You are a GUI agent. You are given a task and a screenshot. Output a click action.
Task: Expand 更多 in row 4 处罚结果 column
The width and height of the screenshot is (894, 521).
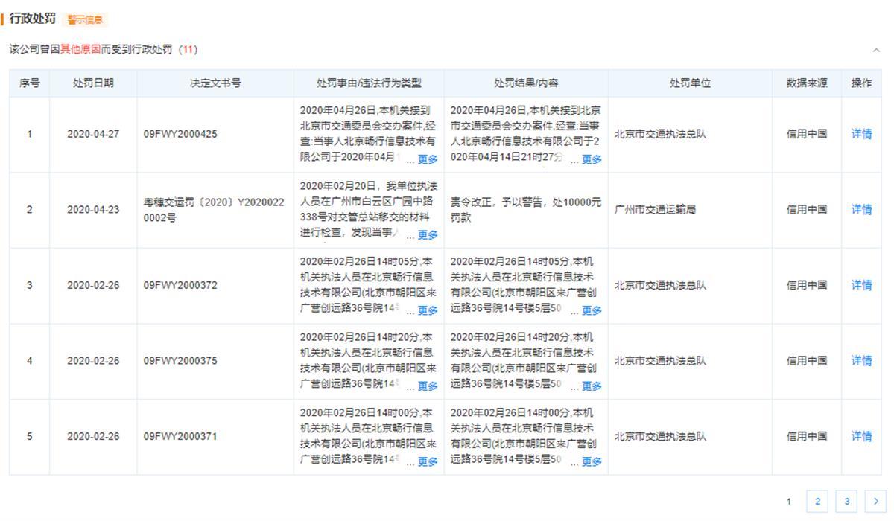tap(592, 386)
